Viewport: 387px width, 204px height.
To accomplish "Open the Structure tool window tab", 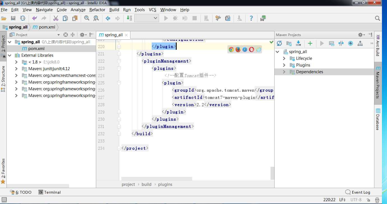I will pos(3,79).
